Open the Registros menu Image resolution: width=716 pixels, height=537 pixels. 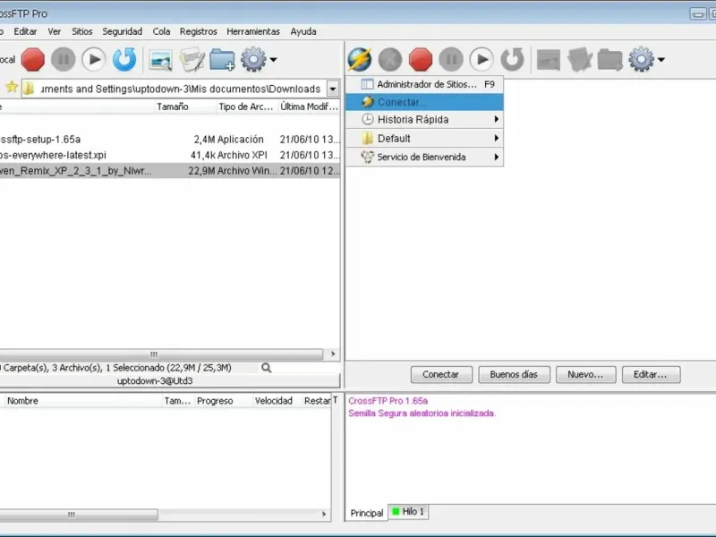pos(198,31)
